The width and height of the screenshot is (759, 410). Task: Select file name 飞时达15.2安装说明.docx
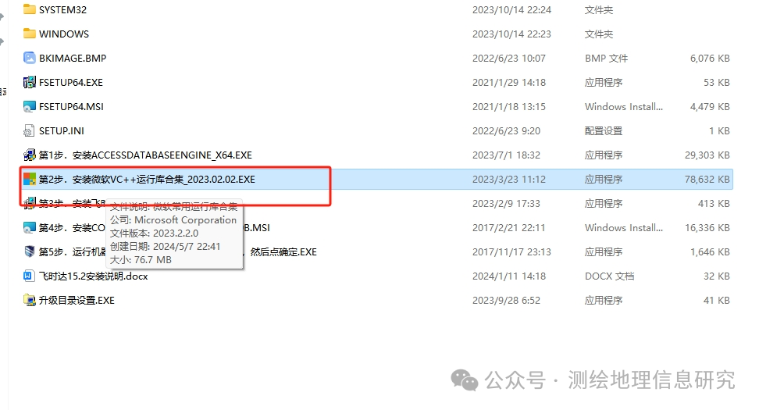coord(94,276)
